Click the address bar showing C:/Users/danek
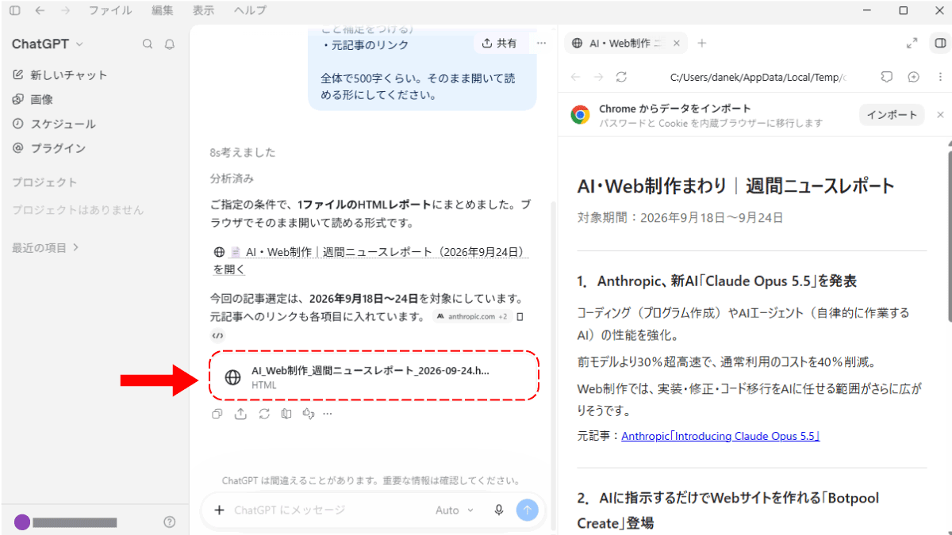Viewport: 952px width, 535px height. click(x=758, y=77)
